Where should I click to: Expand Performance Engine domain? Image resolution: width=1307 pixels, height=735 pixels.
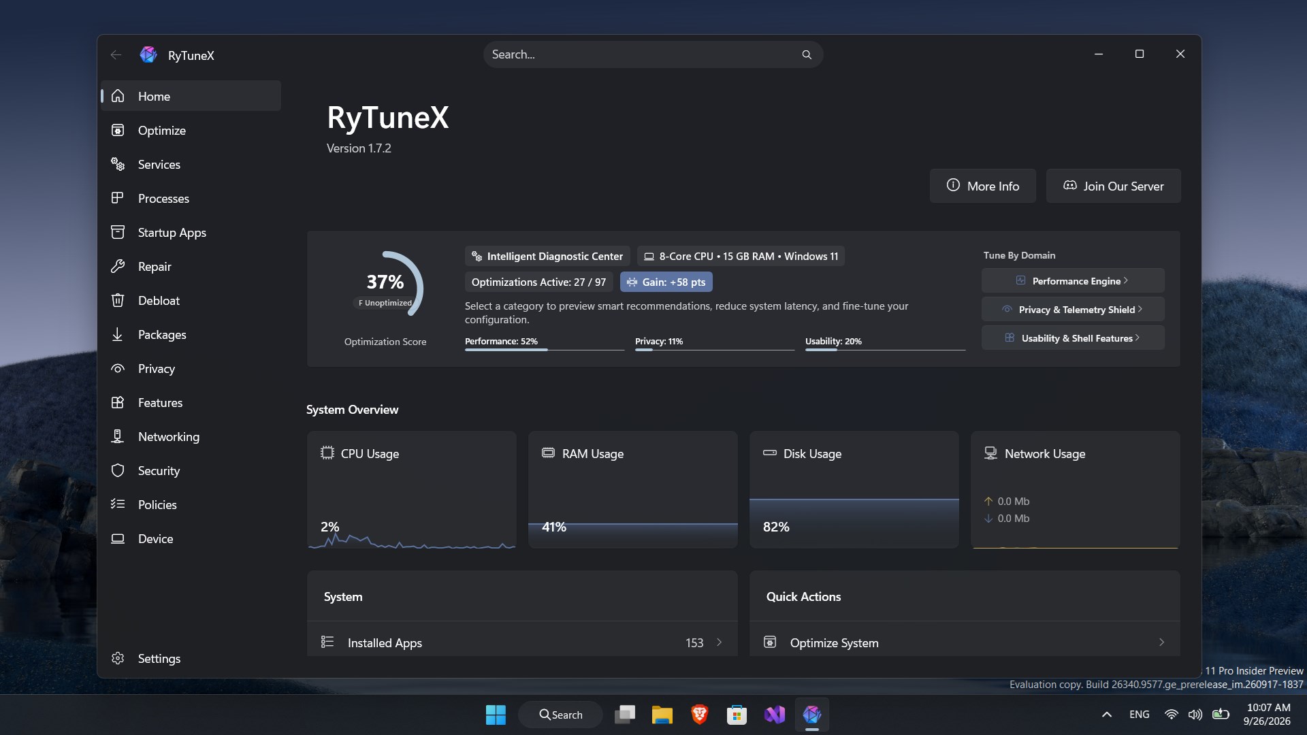1073,280
